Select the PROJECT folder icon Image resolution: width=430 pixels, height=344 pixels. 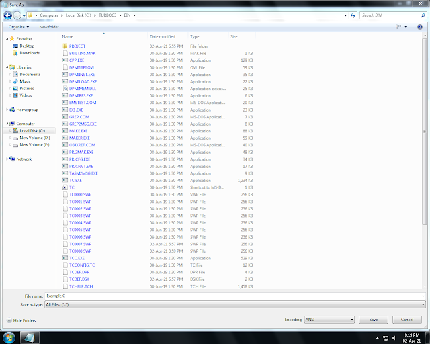coord(65,46)
